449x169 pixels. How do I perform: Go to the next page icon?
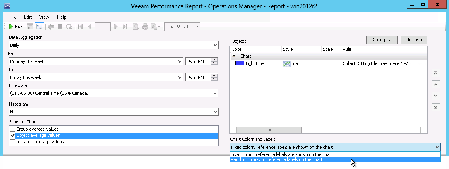[x=116, y=27]
